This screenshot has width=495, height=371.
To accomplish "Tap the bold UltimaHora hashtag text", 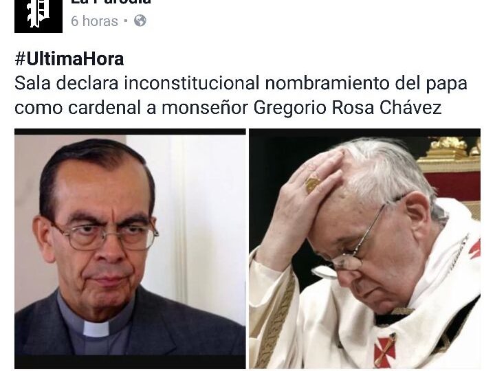I will click(69, 59).
